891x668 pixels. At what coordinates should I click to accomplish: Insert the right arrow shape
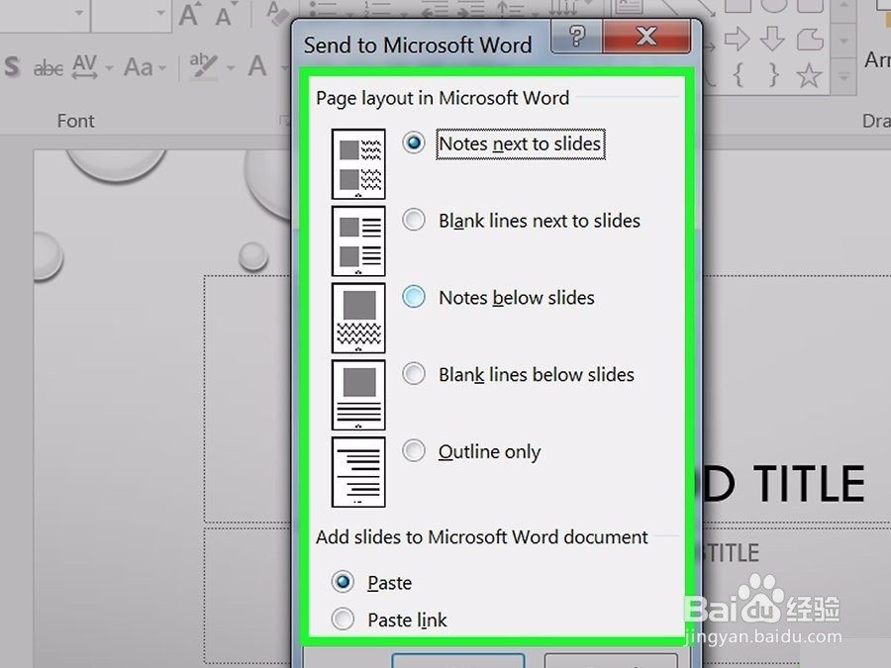pos(737,40)
